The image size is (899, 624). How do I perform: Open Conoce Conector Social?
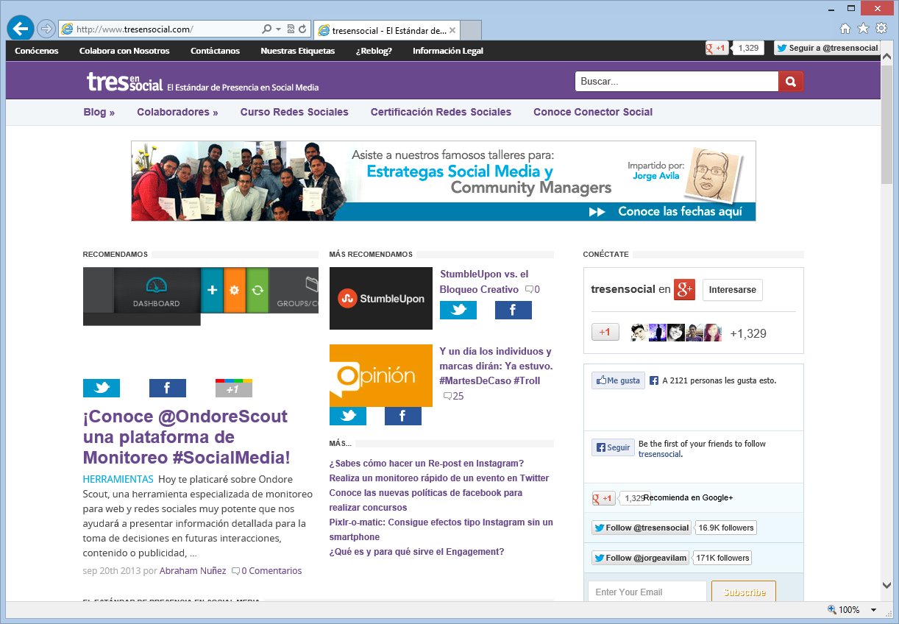(593, 112)
